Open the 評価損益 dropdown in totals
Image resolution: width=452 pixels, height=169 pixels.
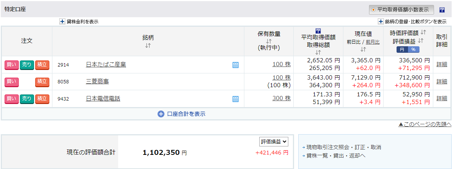(x=273, y=141)
